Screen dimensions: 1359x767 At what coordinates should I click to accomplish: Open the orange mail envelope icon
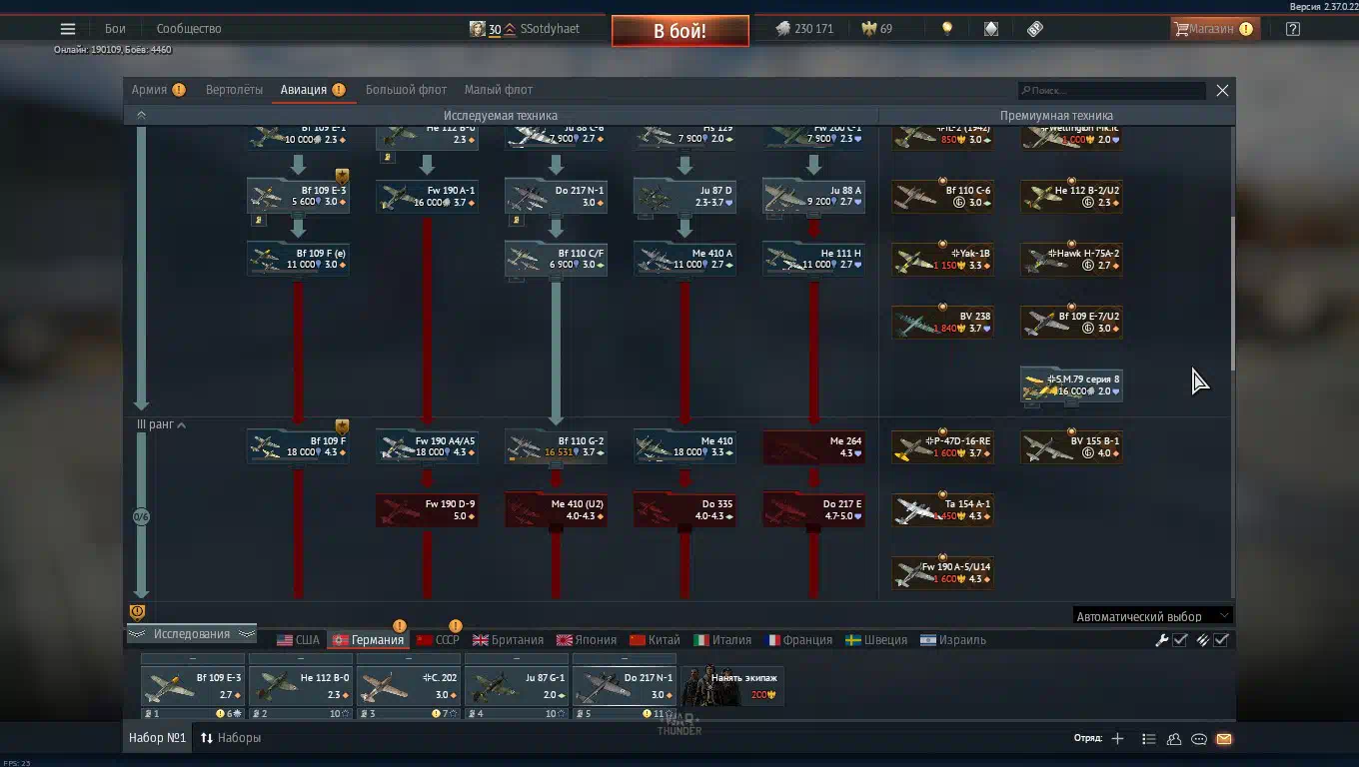tap(1224, 739)
